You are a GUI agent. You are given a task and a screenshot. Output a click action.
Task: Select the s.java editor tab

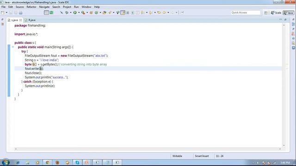coord(14,20)
